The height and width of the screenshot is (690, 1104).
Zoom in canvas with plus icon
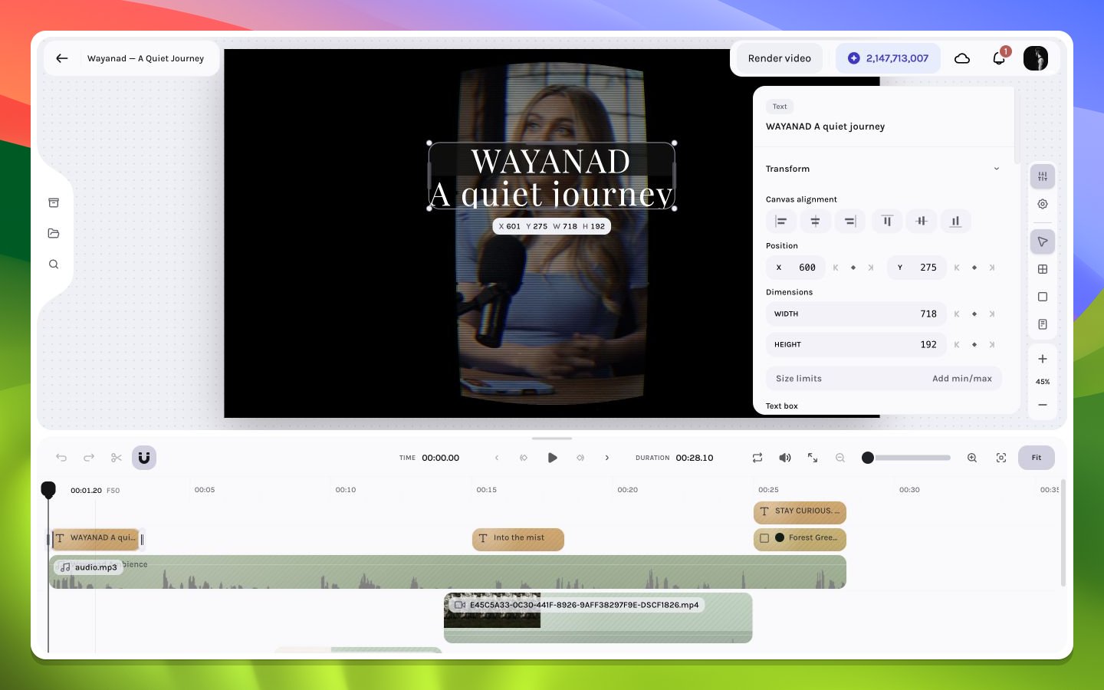1043,359
